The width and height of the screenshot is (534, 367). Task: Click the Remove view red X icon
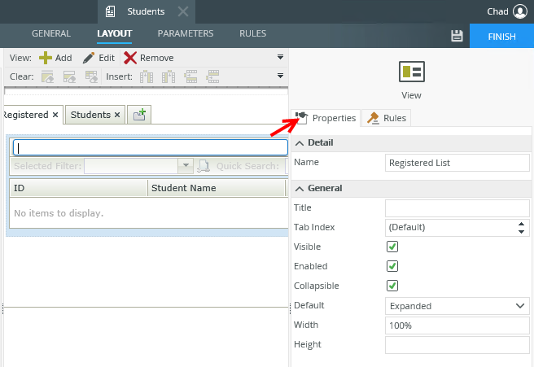(130, 58)
